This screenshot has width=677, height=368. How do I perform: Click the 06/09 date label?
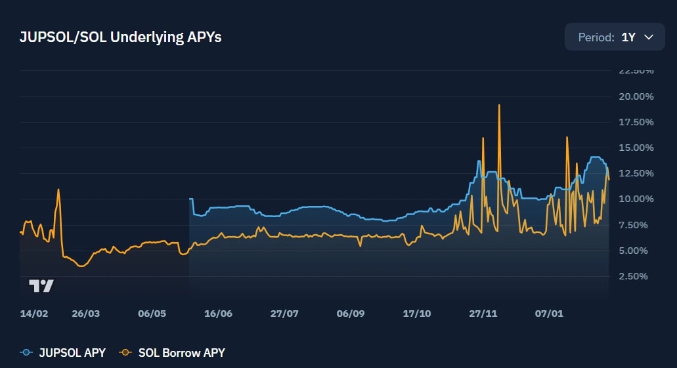click(351, 314)
